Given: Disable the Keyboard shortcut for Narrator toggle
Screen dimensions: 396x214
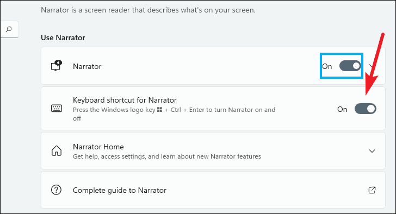Looking at the screenshot, I should pos(365,109).
